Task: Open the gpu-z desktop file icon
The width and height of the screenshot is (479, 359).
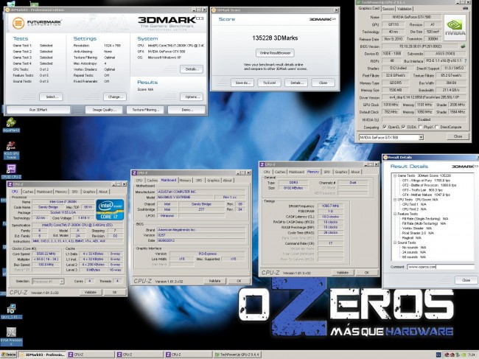Action: (x=11, y=312)
